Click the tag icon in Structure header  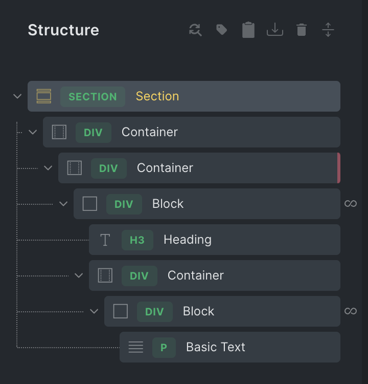222,30
